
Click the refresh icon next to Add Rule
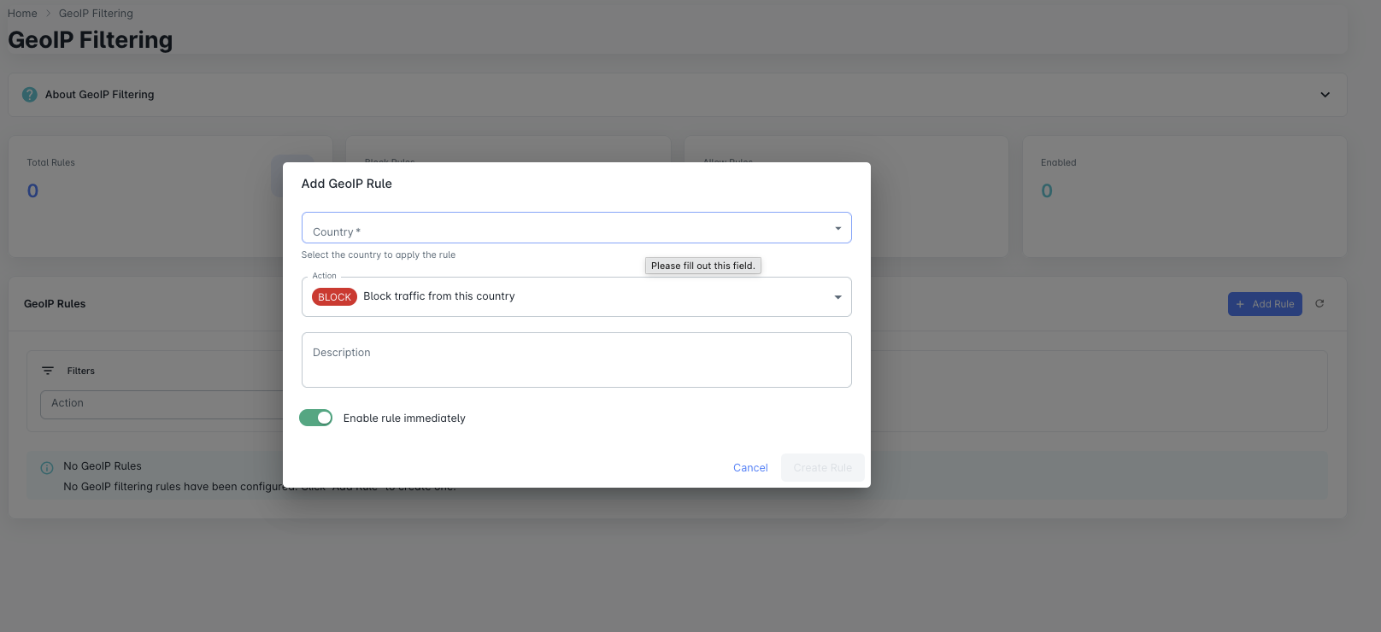tap(1319, 304)
